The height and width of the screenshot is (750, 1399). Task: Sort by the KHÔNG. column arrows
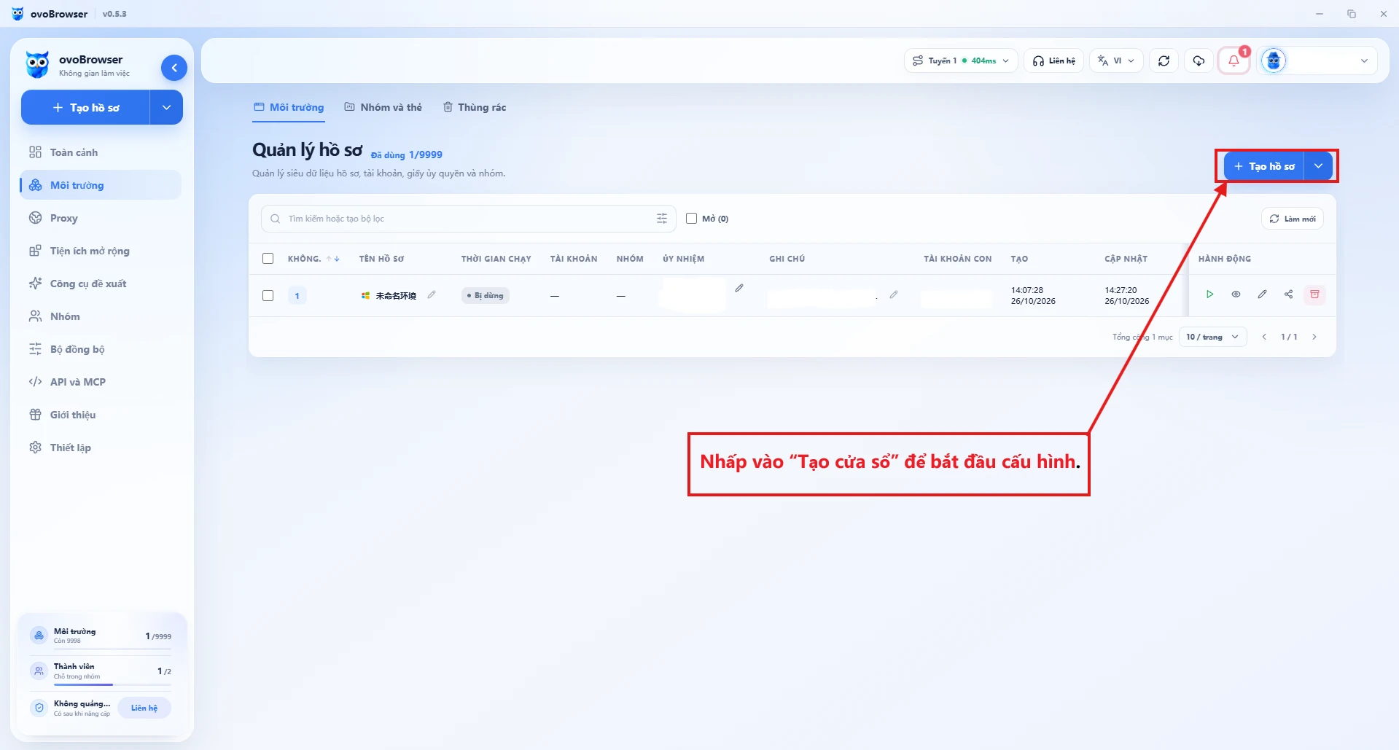pyautogui.click(x=332, y=259)
